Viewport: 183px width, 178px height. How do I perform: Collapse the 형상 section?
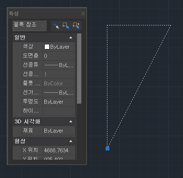pyautogui.click(x=71, y=141)
